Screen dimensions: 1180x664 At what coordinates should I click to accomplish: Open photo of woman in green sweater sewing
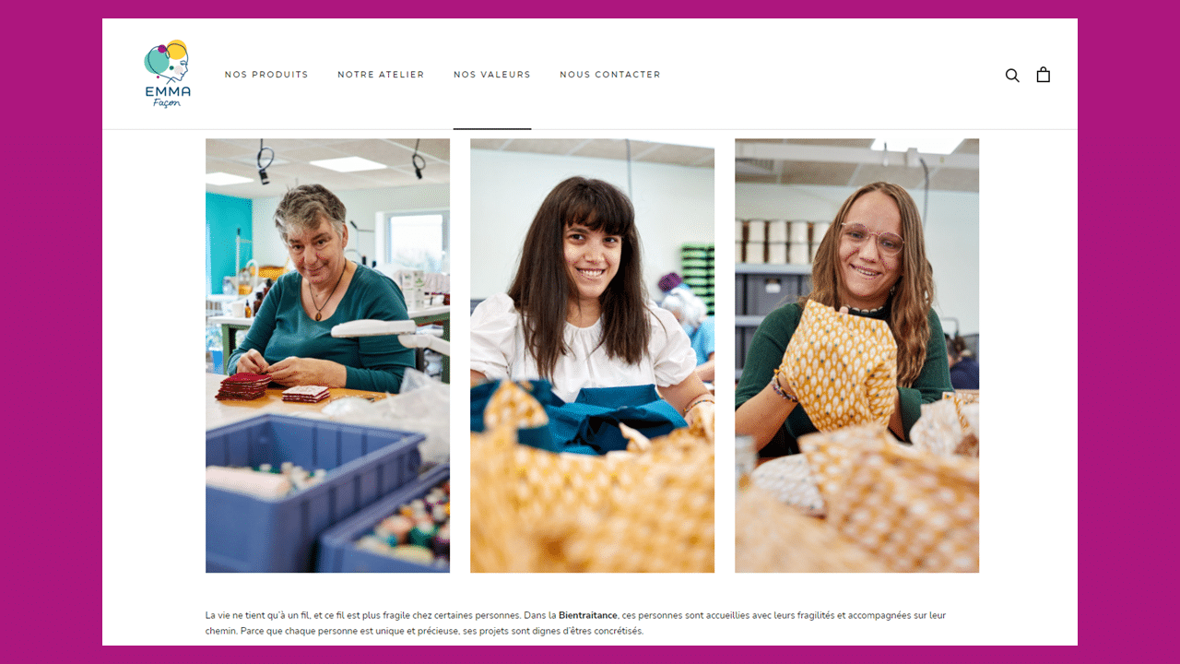click(327, 355)
